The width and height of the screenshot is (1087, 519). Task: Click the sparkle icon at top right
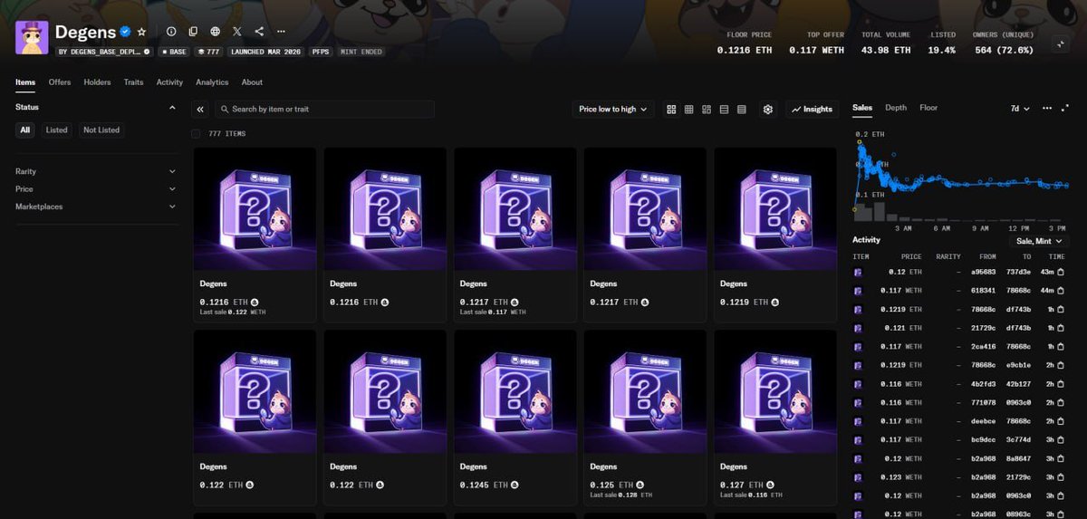point(1060,43)
